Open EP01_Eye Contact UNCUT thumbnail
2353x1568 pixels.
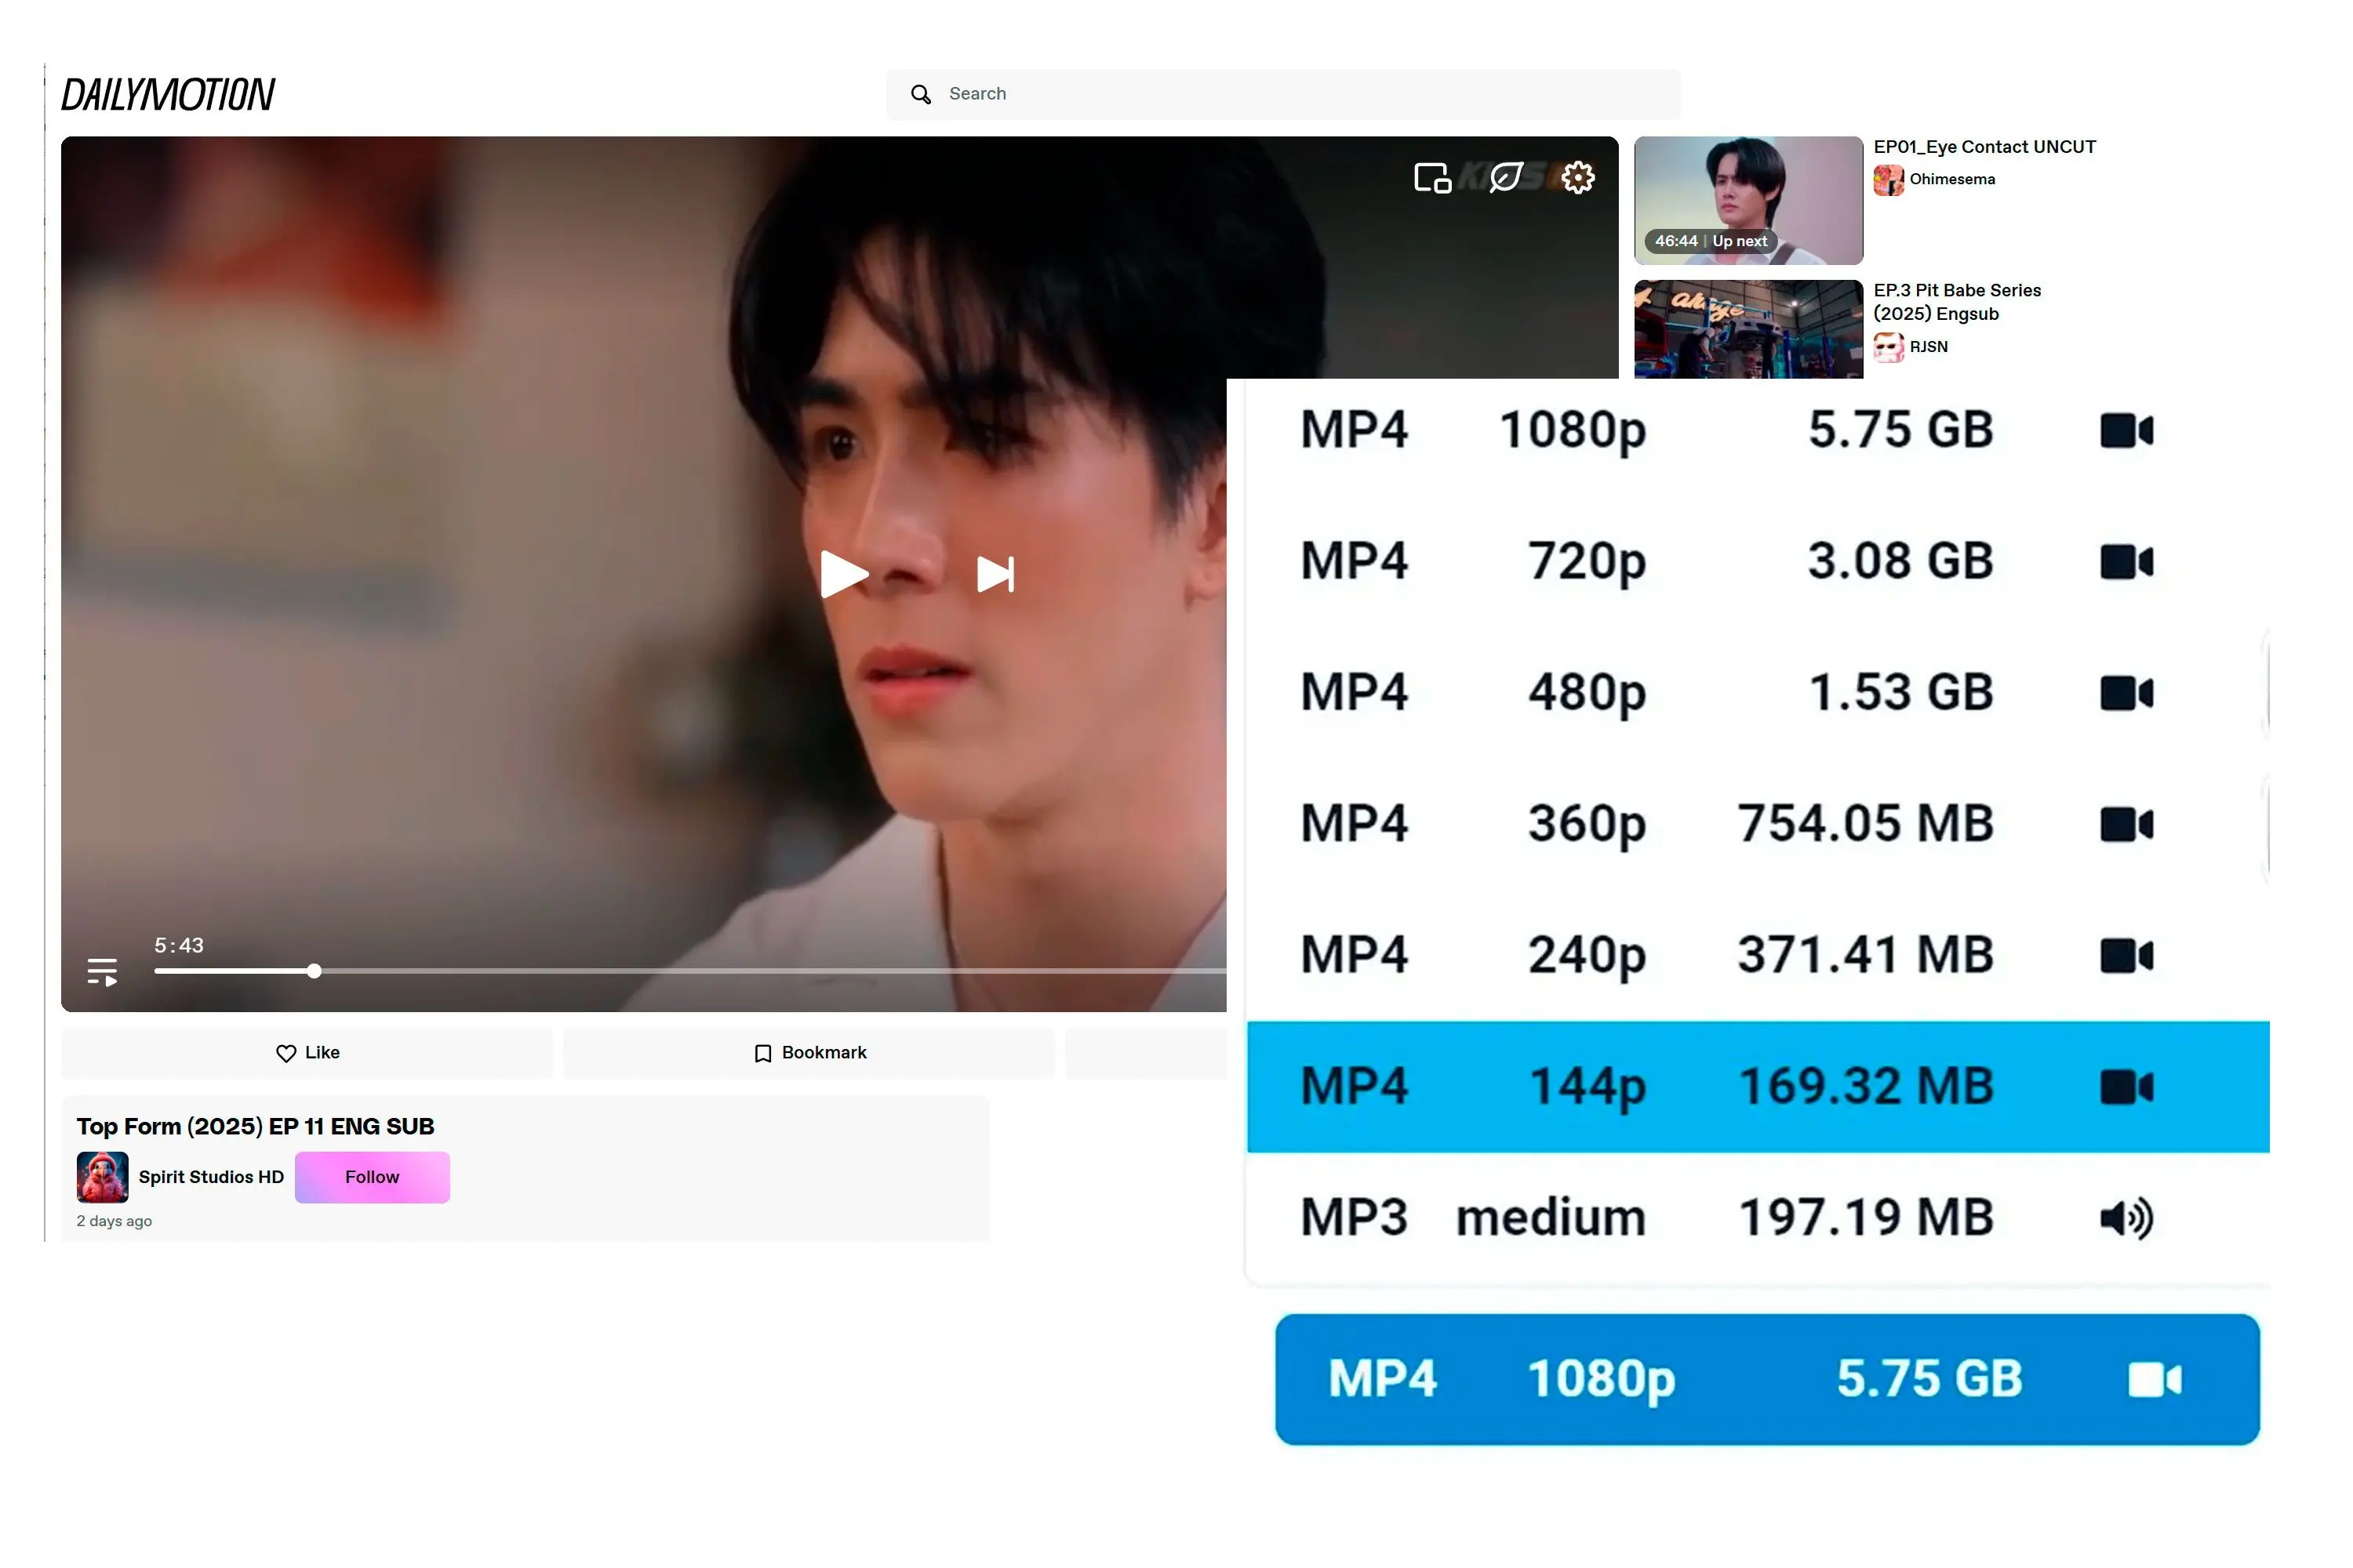pyautogui.click(x=1747, y=200)
